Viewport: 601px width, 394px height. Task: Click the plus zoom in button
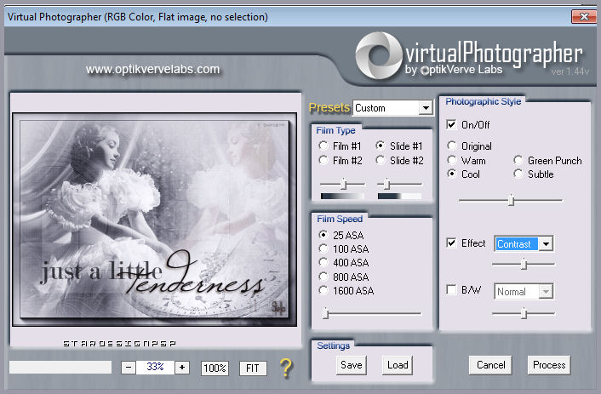tap(181, 368)
